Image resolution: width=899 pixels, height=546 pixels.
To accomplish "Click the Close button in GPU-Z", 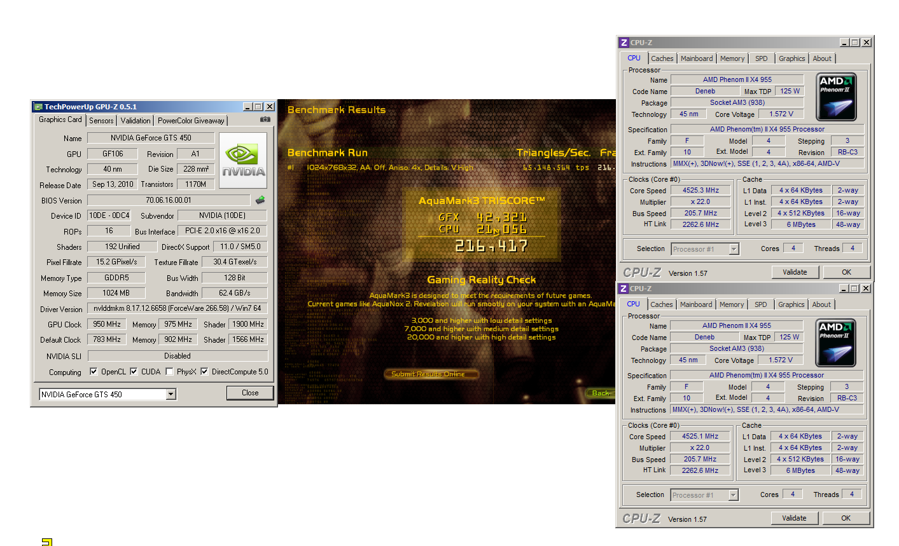I will click(250, 393).
